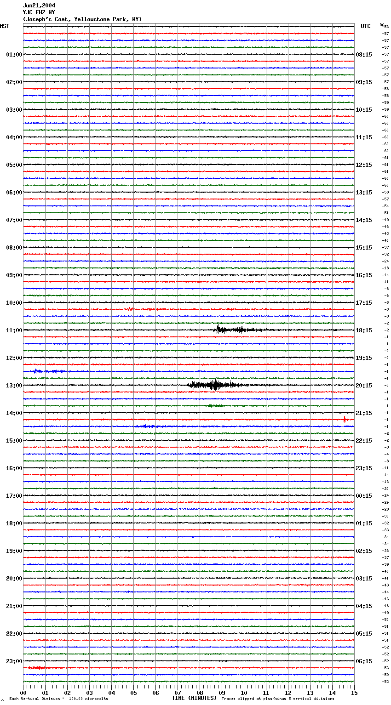391x705 pixels.
Task: Click the DC offset column header
Action: pyautogui.click(x=381, y=25)
